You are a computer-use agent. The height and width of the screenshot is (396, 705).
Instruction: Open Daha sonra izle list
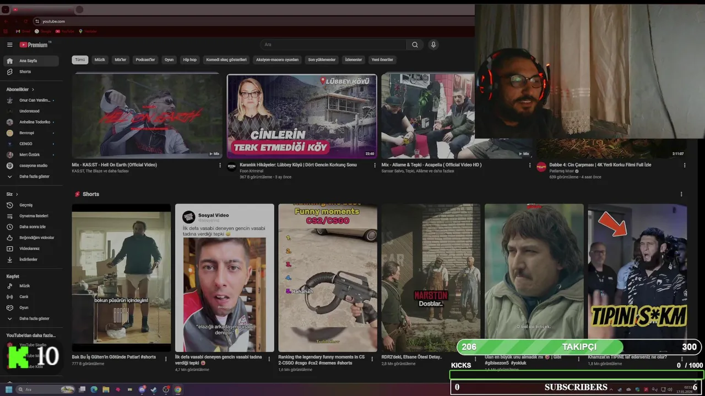(31, 227)
